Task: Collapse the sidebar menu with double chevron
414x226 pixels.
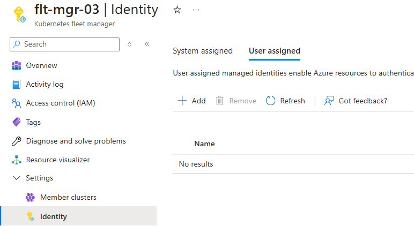Action: (147, 44)
